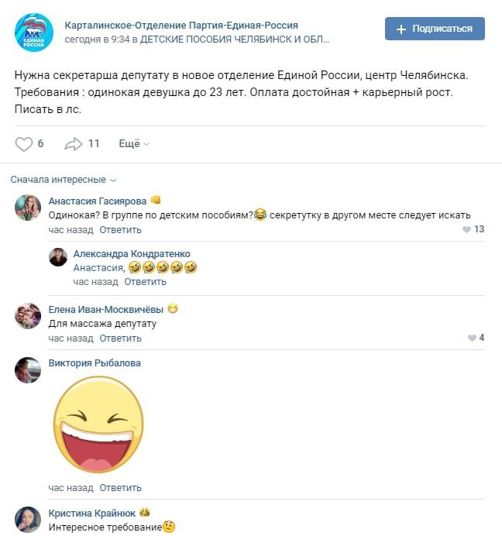Screen dimensions: 502x536
Task: Open the Сначала интересные sort dropdown
Action: [x=64, y=180]
